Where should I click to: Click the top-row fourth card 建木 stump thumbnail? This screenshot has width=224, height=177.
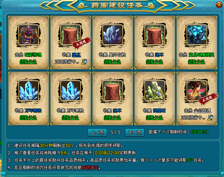pyautogui.click(x=155, y=35)
